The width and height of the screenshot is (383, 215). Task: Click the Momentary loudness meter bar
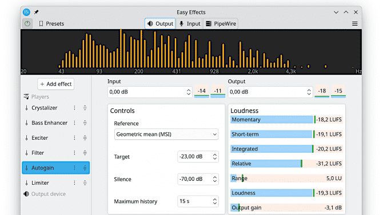(x=287, y=120)
